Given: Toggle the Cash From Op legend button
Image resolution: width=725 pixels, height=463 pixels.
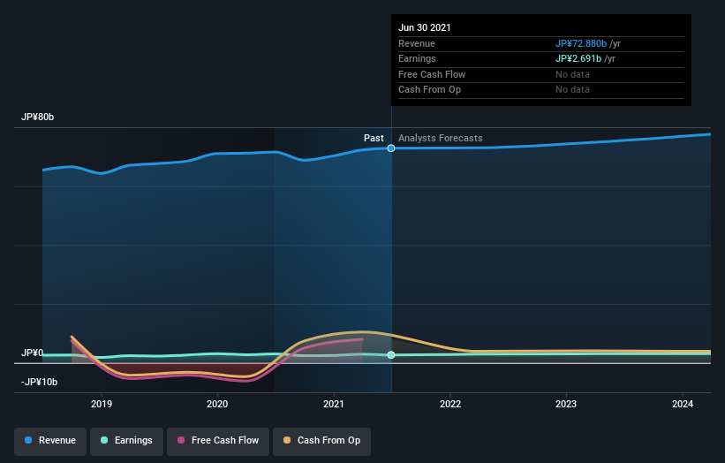Looking at the screenshot, I should [321, 441].
